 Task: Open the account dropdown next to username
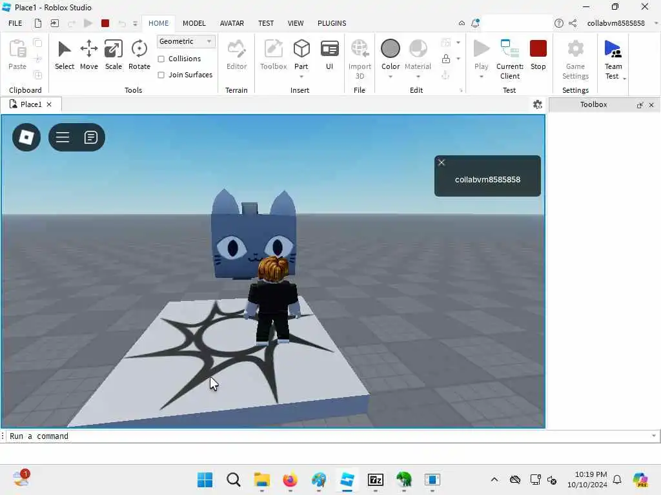click(x=656, y=23)
